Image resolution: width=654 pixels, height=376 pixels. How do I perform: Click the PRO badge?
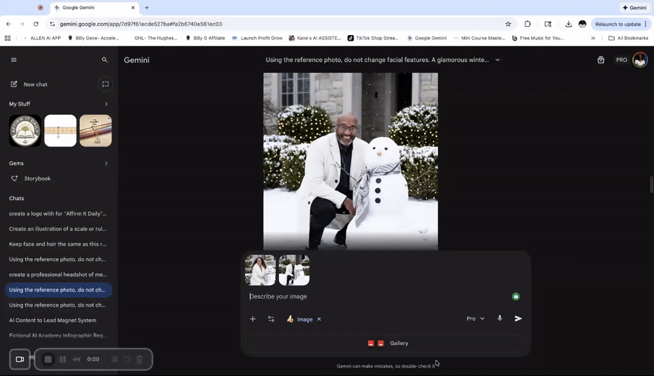point(621,60)
